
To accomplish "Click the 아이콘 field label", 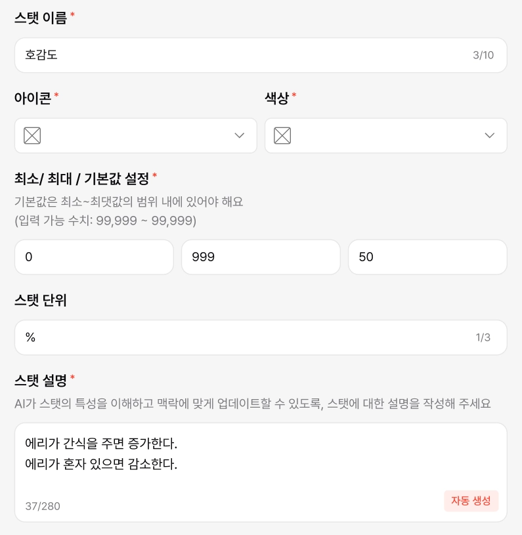I will click(x=33, y=98).
